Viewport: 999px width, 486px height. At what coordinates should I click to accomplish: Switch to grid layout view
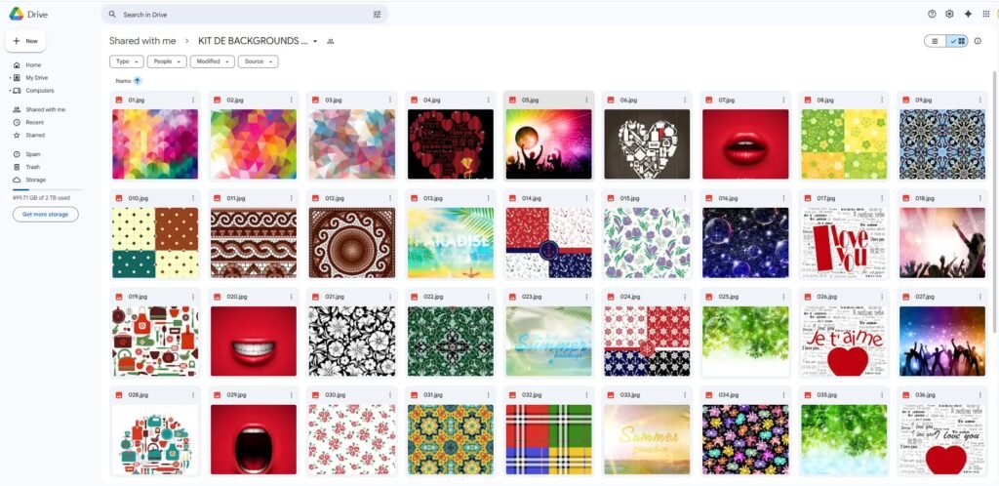click(x=958, y=41)
